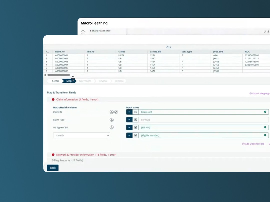Viewport: 270px width, 202px height.
Task: Click the u_type_bill column header
Action: pyautogui.click(x=163, y=52)
